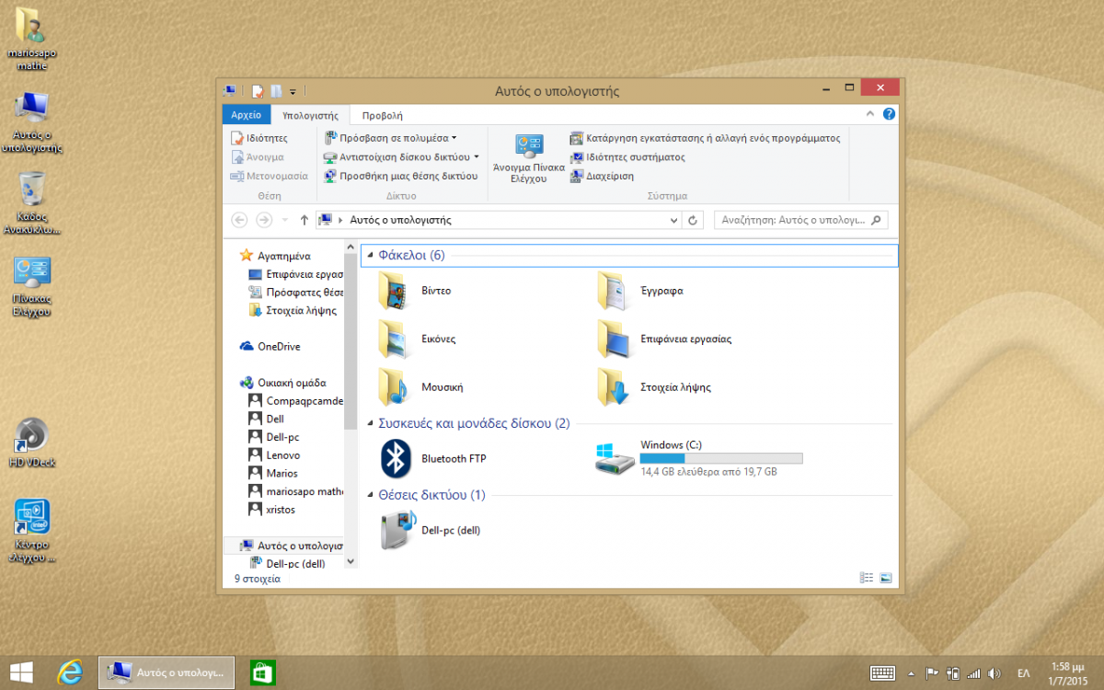Open the address bar history dropdown
This screenshot has width=1104, height=690.
pyautogui.click(x=675, y=220)
